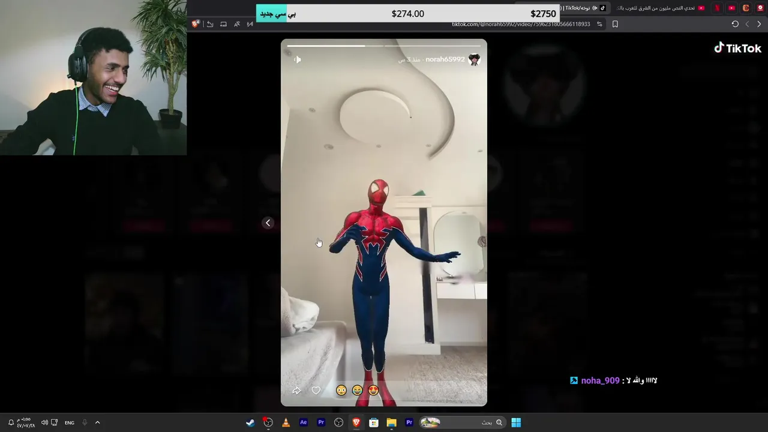Bookmark this TikTok page

615,24
